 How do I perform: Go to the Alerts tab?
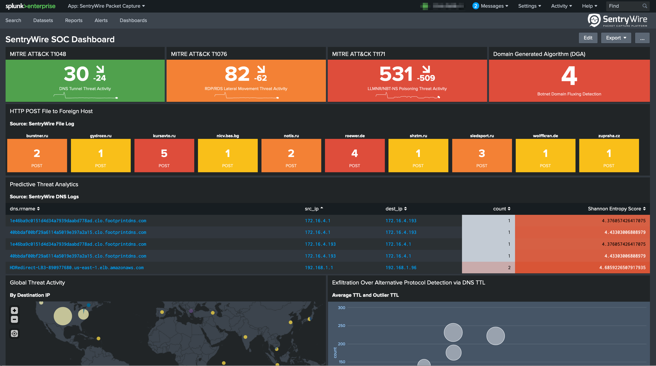click(x=101, y=20)
